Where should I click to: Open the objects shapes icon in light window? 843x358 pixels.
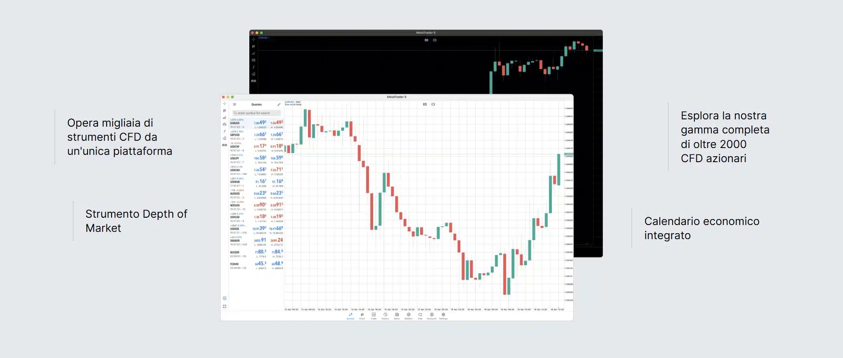(224, 138)
